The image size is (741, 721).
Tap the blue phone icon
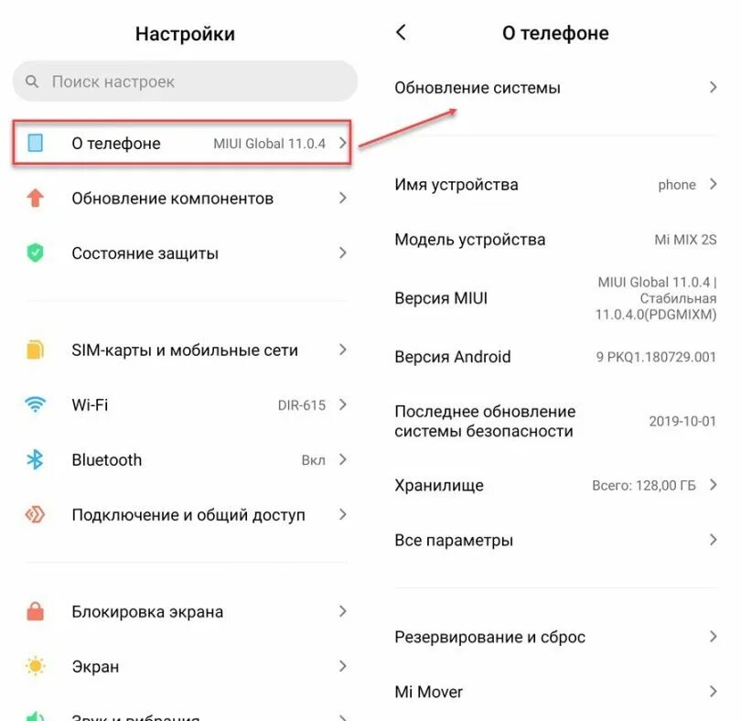(36, 143)
